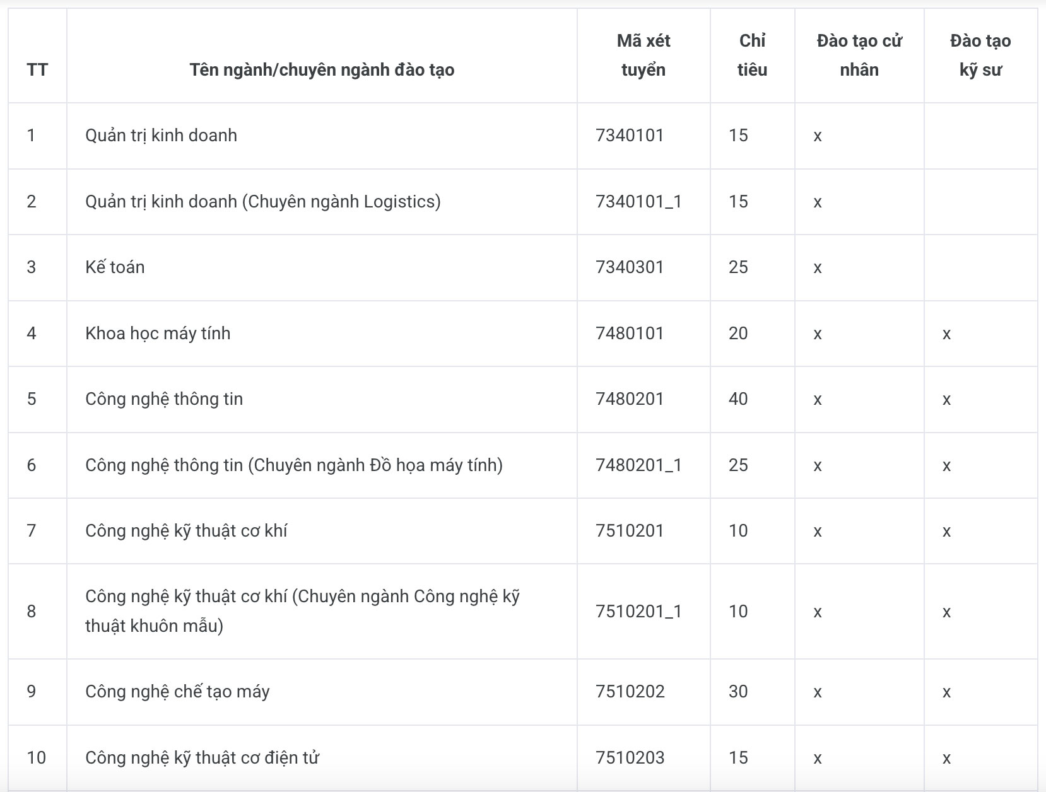
Task: Click the 'Tên ngành/chuyên ngành đào tạo' column header
Action: click(x=322, y=69)
